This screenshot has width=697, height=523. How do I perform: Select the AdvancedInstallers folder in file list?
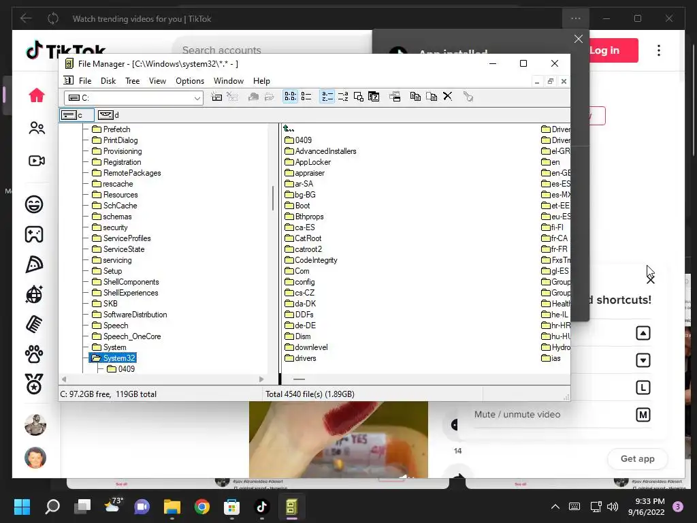321,151
